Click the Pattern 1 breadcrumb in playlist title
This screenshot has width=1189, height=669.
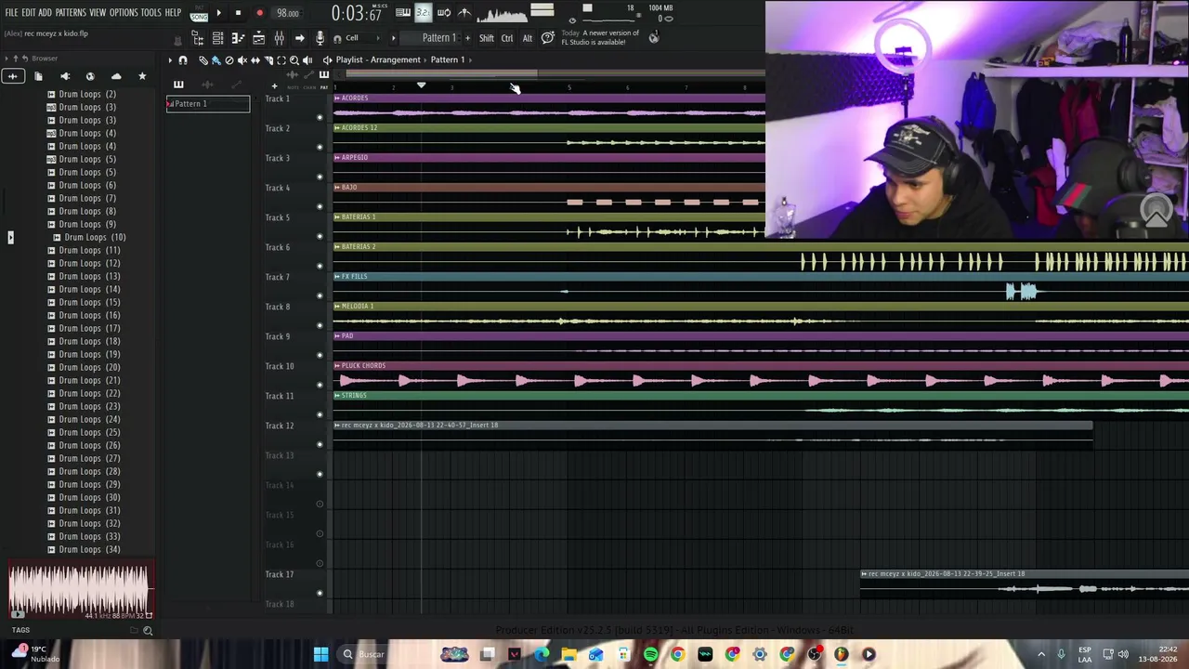(447, 60)
